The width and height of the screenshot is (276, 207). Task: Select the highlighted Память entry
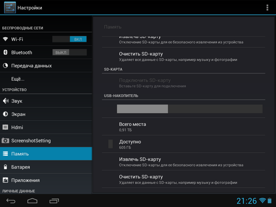tap(46, 154)
